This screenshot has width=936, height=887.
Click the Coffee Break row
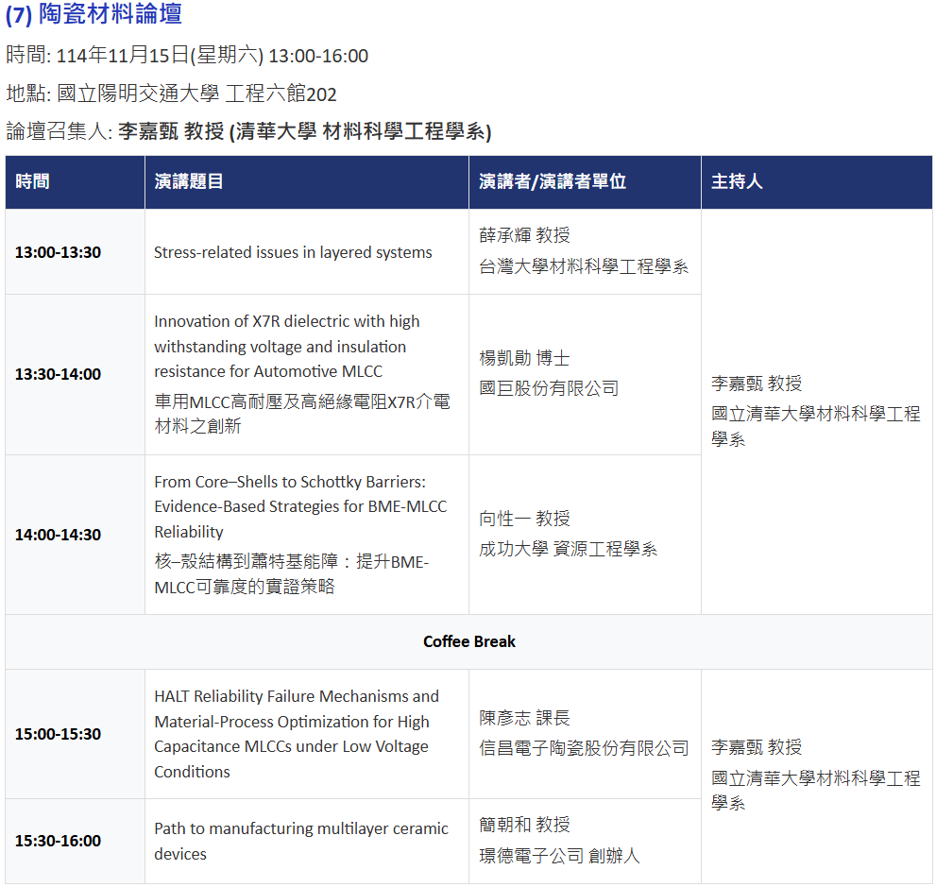click(x=468, y=641)
